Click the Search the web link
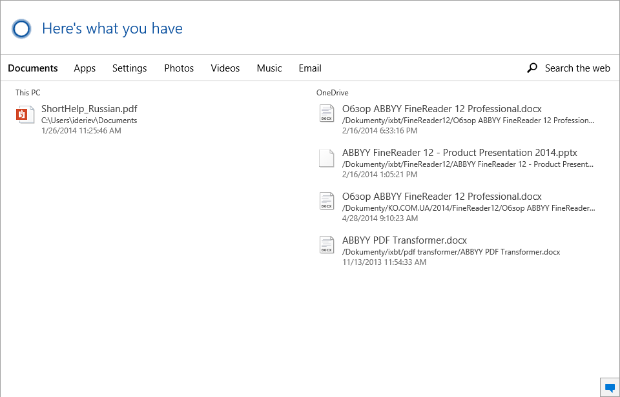 point(577,68)
